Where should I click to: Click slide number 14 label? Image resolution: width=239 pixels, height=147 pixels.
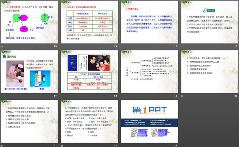(116, 46)
